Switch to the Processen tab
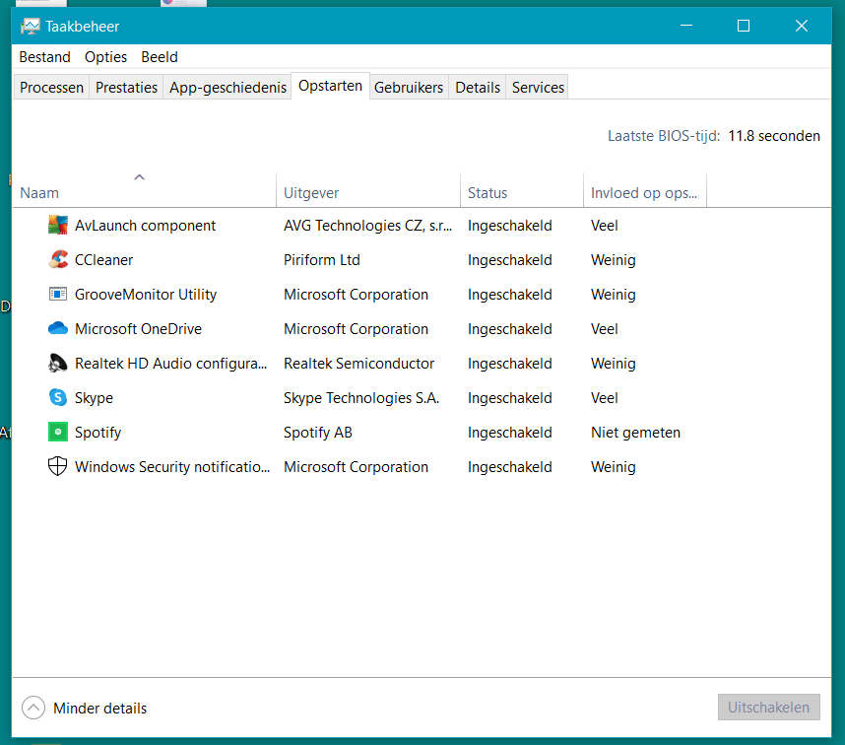Image resolution: width=845 pixels, height=745 pixels. [x=52, y=88]
